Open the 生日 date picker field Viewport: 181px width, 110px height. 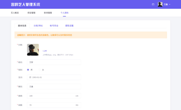coord(54,77)
